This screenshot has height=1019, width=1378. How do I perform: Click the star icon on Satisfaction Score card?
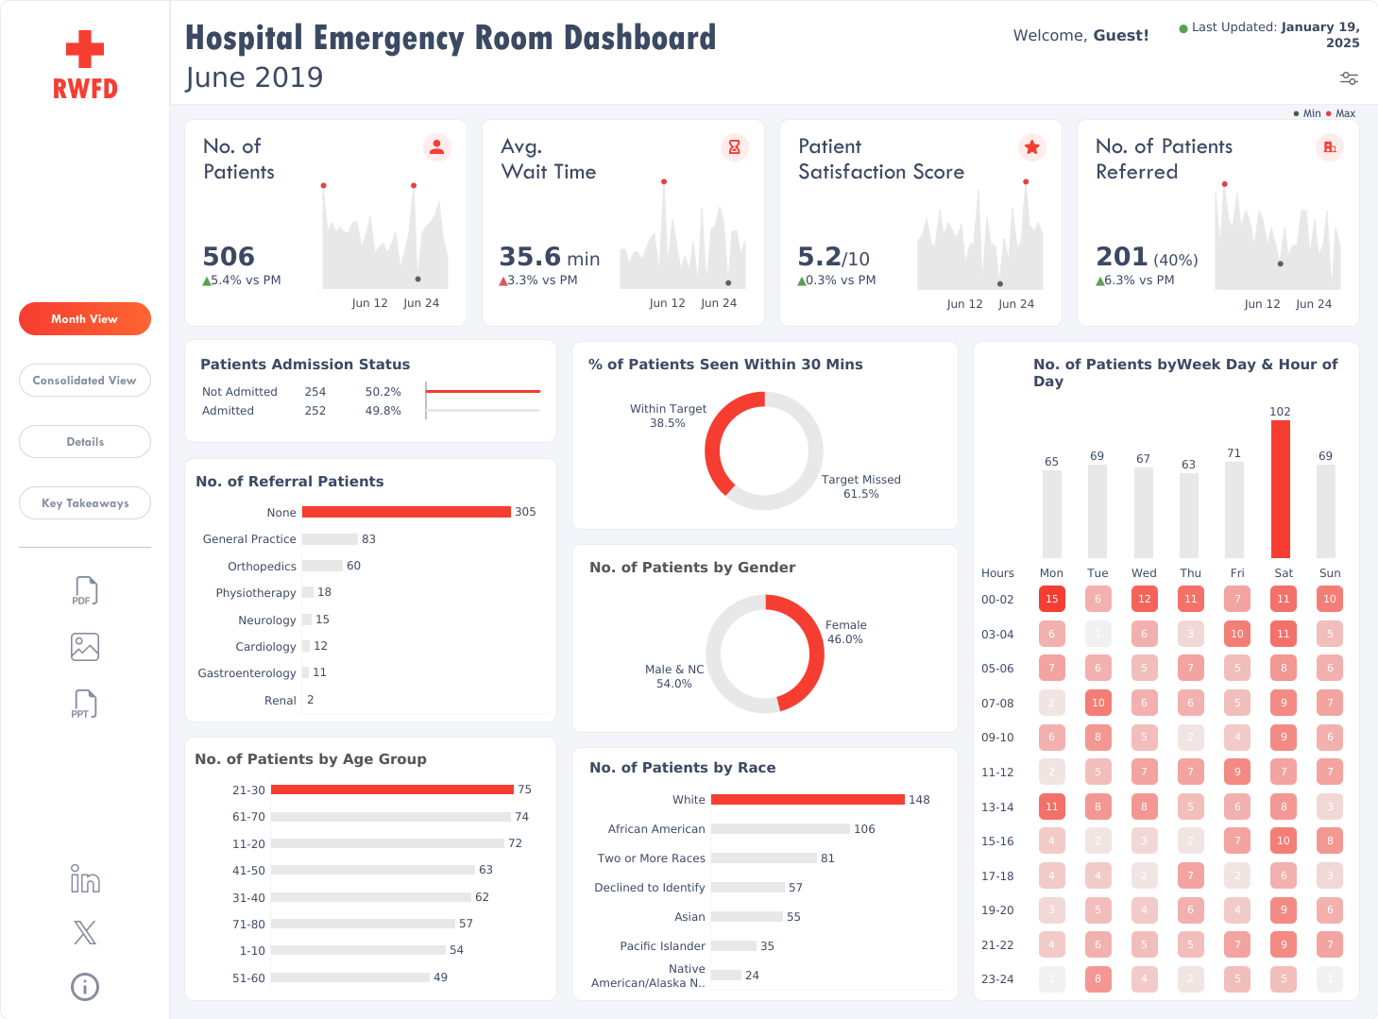point(1031,147)
